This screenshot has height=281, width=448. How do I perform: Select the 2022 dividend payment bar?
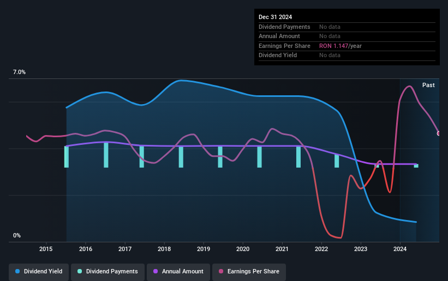click(x=337, y=161)
